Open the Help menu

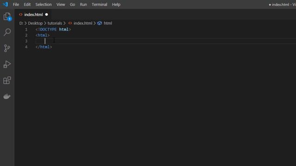[x=116, y=4]
